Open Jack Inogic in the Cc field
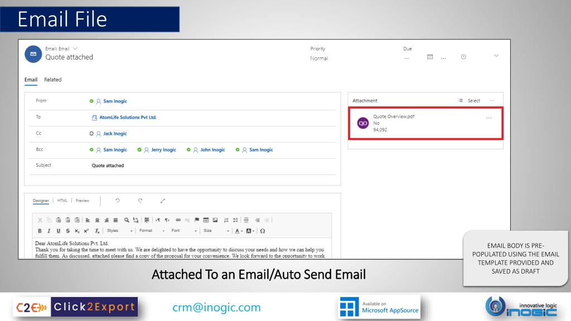Screen dimensions: 571x321 click(115, 134)
